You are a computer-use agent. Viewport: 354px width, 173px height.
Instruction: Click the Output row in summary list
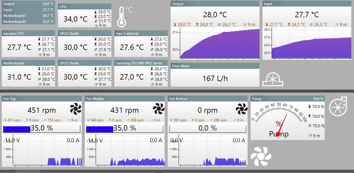tap(28, 4)
